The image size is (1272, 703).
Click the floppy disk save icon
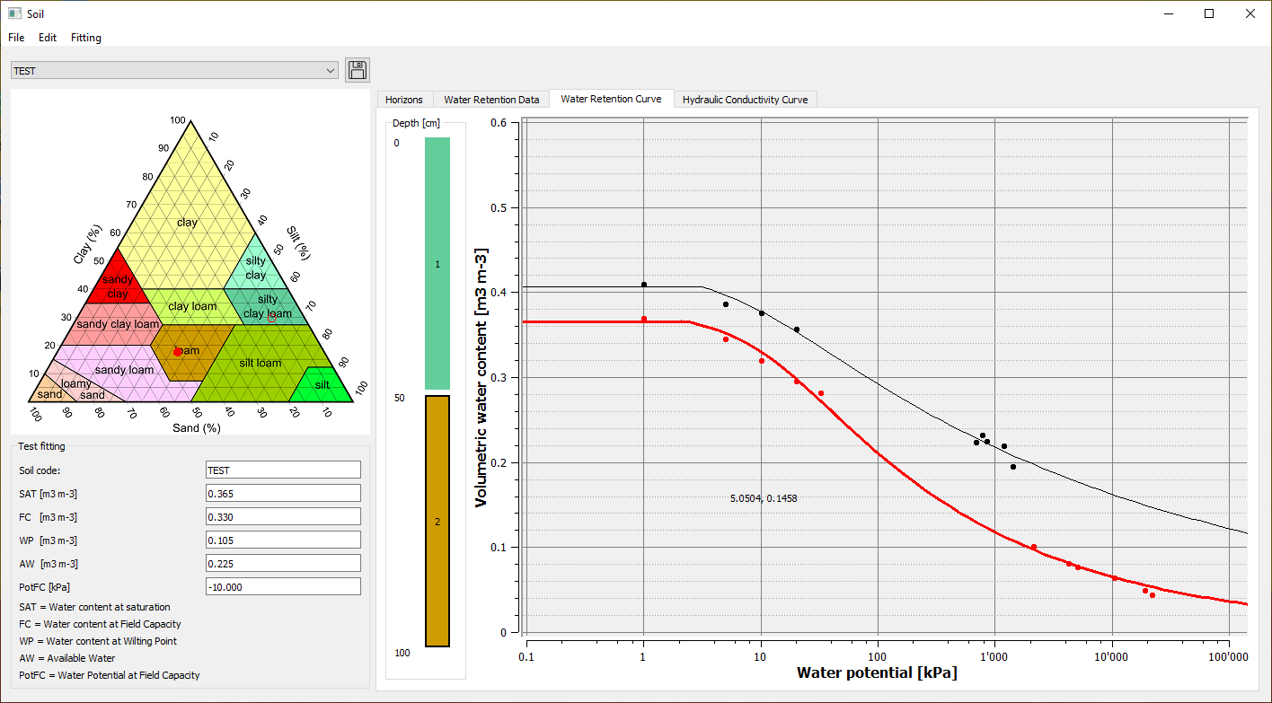358,70
